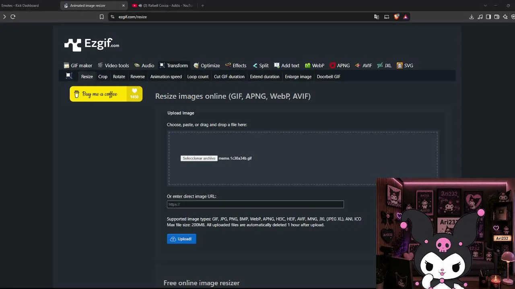Go to the Rotate tool
The width and height of the screenshot is (515, 289).
[x=119, y=77]
